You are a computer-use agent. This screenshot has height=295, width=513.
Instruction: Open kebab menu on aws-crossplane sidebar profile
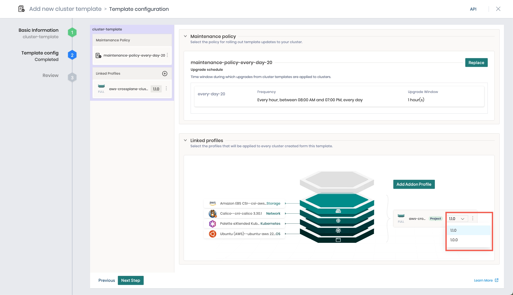(167, 89)
